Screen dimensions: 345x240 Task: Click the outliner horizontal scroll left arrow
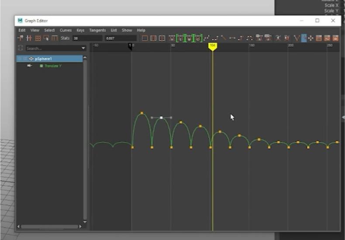click(x=18, y=226)
